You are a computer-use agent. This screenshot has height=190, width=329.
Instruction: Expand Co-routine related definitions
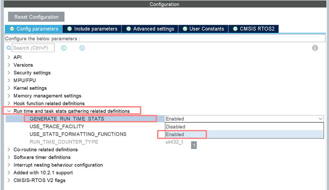9,149
